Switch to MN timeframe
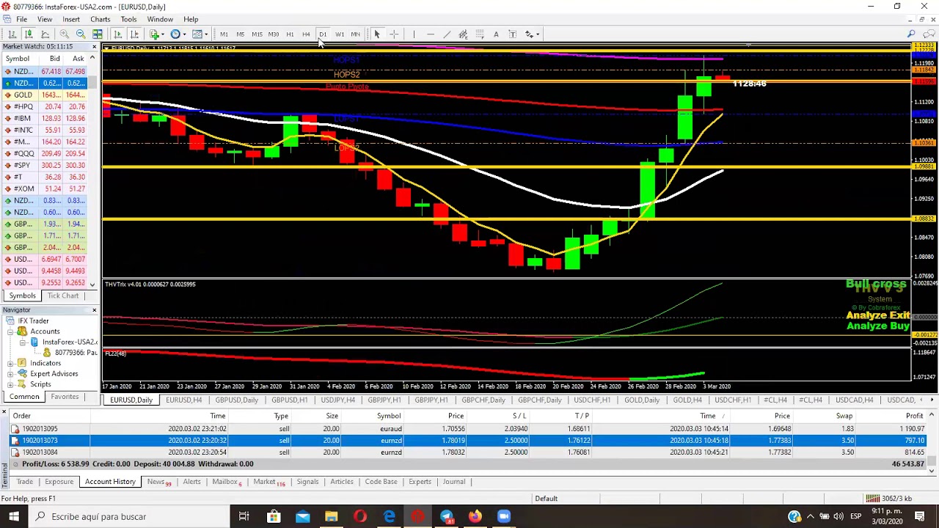939x528 pixels. coord(355,34)
